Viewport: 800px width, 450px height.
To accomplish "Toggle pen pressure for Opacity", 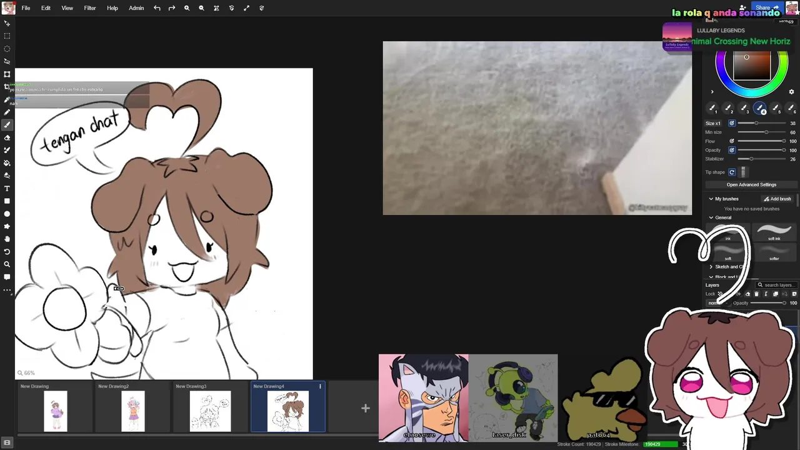I will point(732,150).
